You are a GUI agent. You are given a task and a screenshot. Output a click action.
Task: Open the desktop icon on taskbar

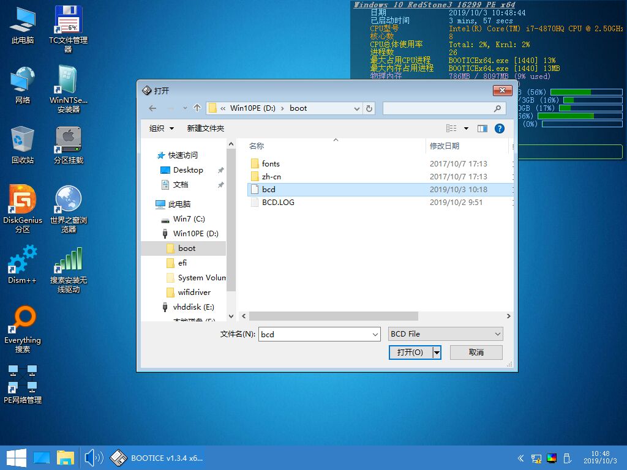[x=42, y=458]
